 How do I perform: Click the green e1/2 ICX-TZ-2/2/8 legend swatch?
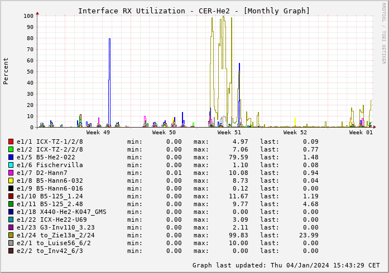(11, 149)
